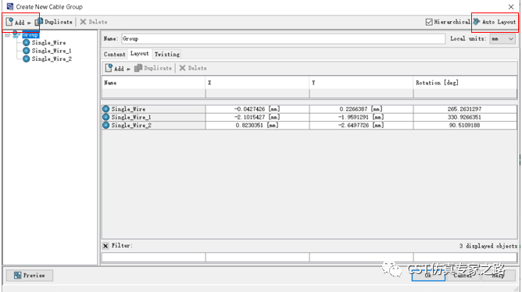Click the Layout tab's Add icon
Viewport: 522px width, 292px height.
[109, 68]
